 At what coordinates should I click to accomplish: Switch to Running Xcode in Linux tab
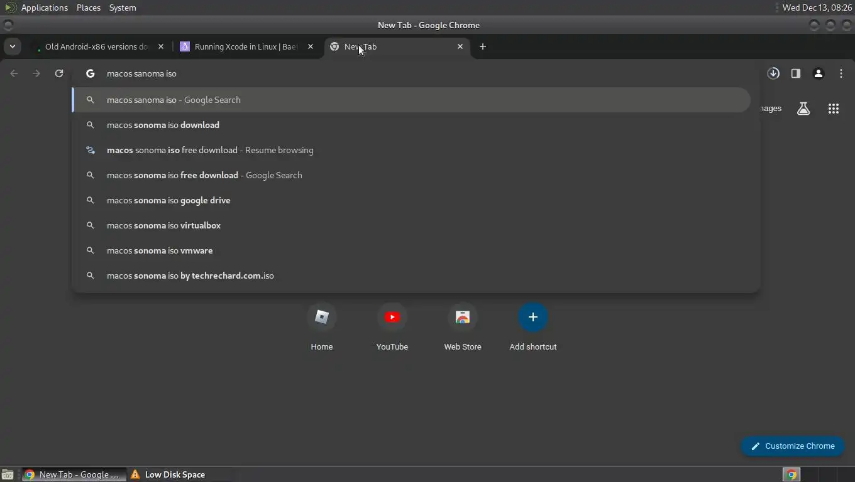245,46
